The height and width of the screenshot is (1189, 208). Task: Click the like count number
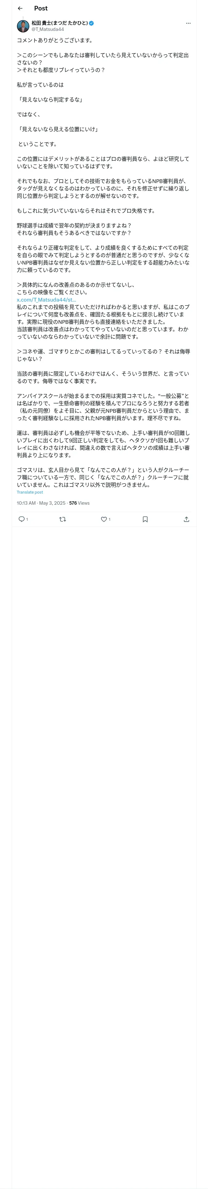[x=110, y=519]
